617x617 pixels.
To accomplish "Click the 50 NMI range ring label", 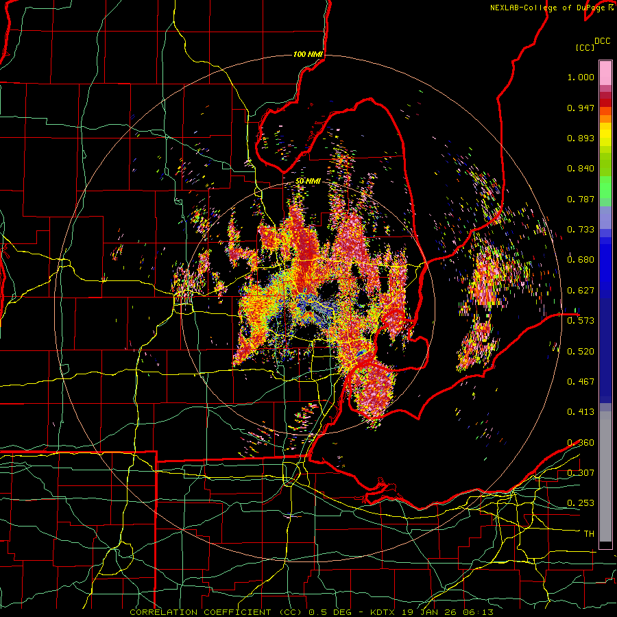I will pyautogui.click(x=308, y=181).
